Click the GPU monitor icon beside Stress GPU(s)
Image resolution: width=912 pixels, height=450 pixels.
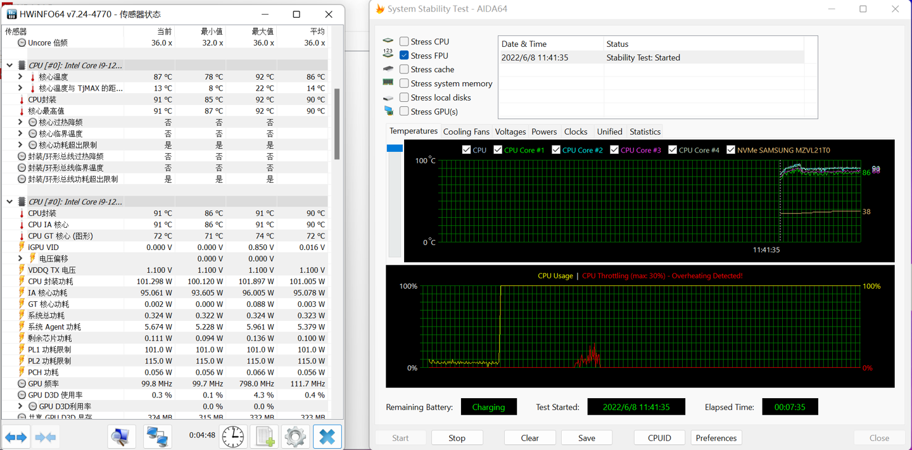[388, 111]
